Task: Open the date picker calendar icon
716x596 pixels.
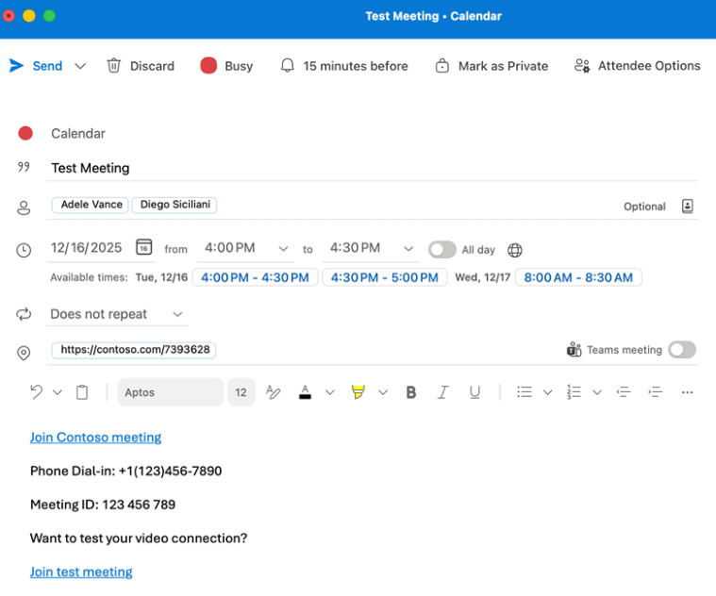Action: 143,247
